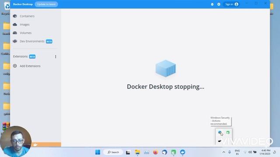
Task: Click the Images cloud icon
Action: pos(15,24)
